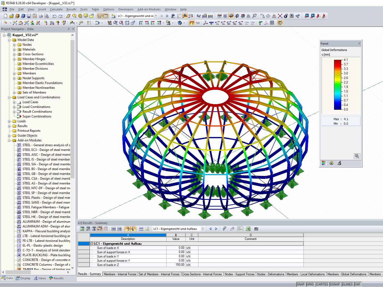
Task: Expand the Cross-Sections tree item
Action: tap(14, 54)
